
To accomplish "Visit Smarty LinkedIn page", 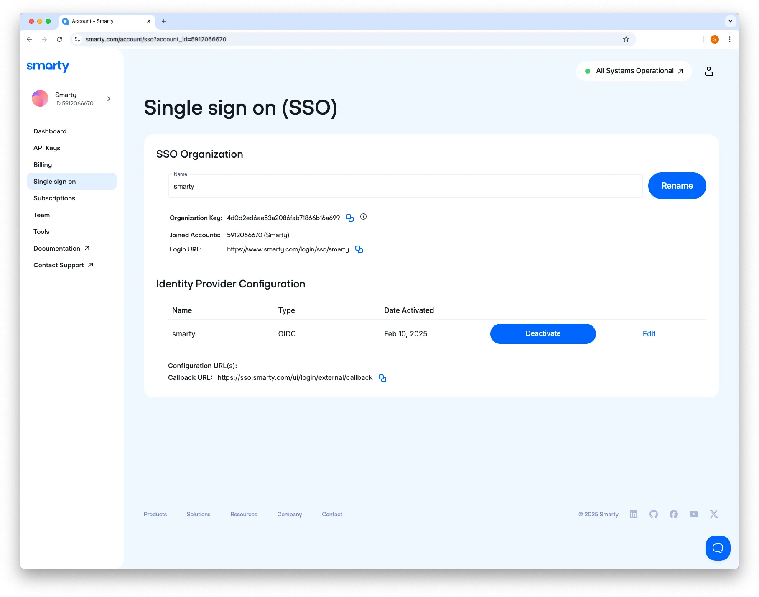I will click(634, 514).
